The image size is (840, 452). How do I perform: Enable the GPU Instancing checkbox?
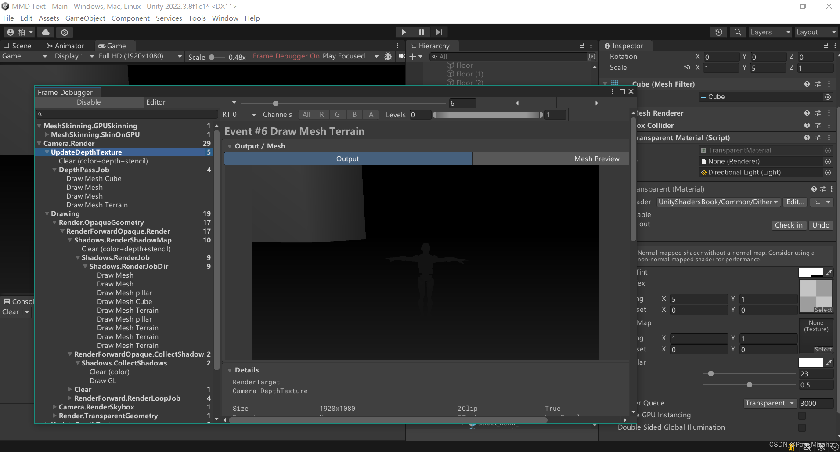point(803,416)
